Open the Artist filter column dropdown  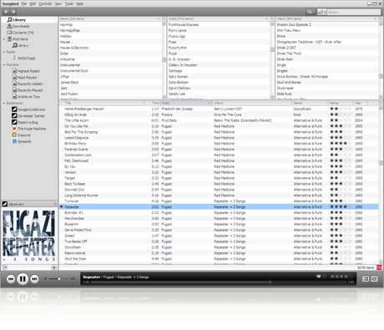(x=267, y=18)
